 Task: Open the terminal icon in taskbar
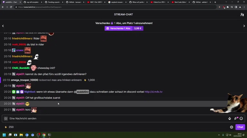tap(50, 135)
